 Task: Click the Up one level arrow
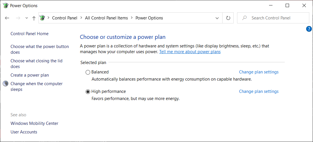tap(34, 18)
